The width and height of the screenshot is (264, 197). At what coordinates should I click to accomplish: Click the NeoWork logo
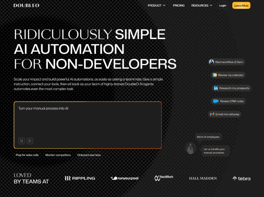tap(164, 178)
